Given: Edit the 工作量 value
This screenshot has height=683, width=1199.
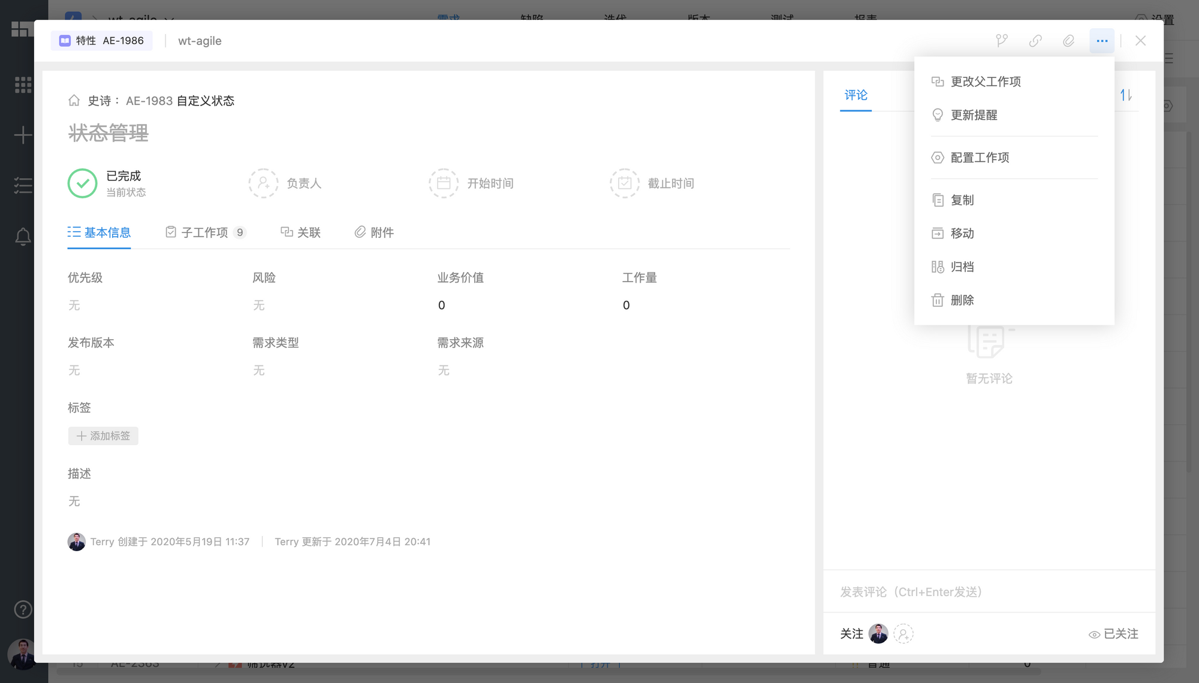Looking at the screenshot, I should tap(626, 306).
